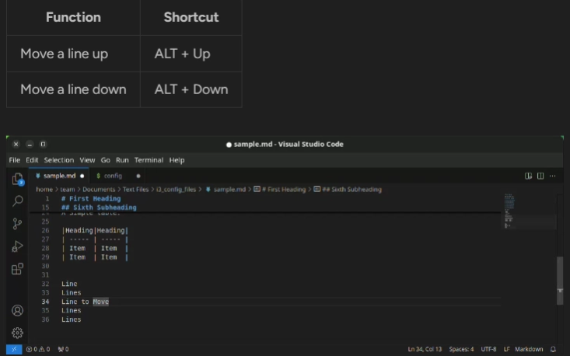Open the Accounts menu icon
The image size is (570, 356).
[x=17, y=311]
